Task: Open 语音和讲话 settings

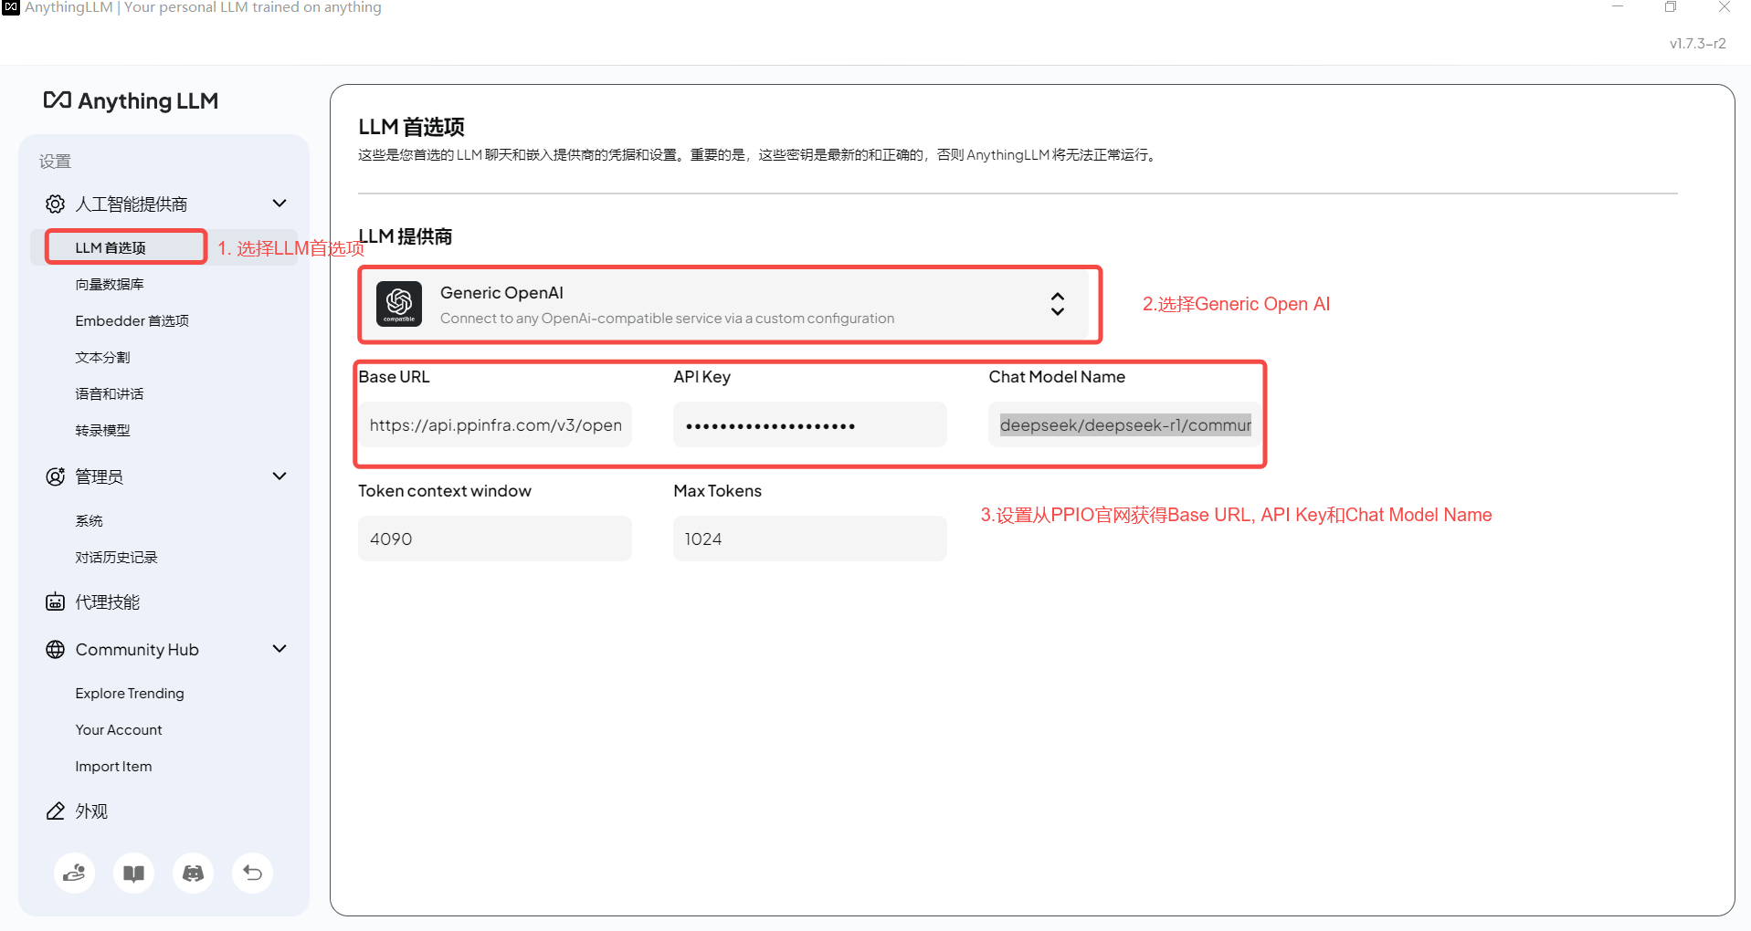Action: 110,393
